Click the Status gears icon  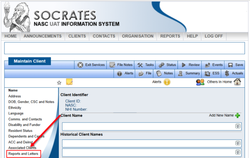tap(161, 65)
